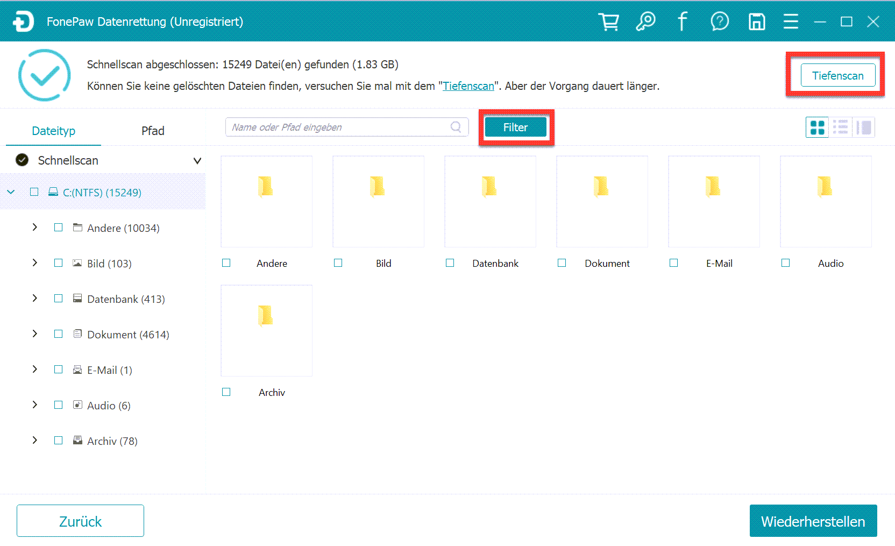Check the Bild (103) tree checkbox
The width and height of the screenshot is (895, 546).
pos(59,263)
